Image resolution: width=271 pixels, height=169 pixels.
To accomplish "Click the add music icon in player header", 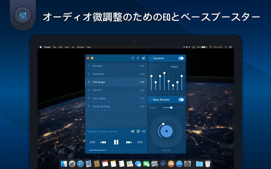I will pyautogui.click(x=132, y=58).
